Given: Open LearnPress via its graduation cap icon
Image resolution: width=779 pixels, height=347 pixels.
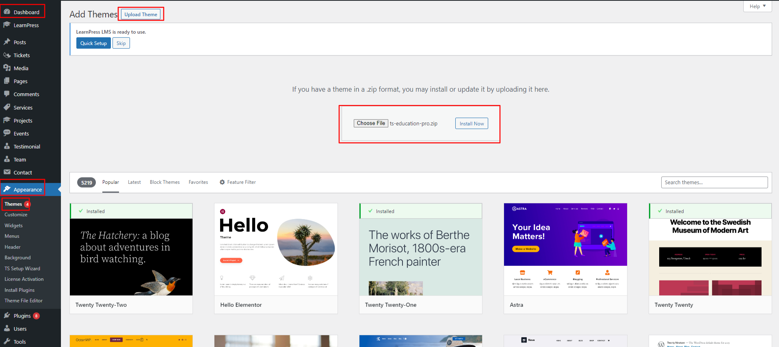Looking at the screenshot, I should pos(7,25).
